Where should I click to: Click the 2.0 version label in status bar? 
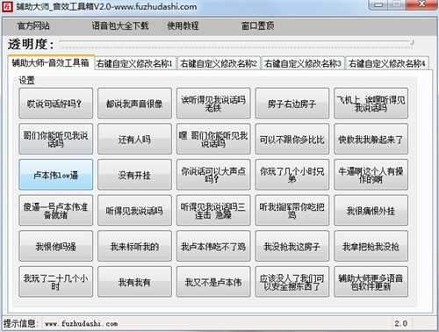400,323
